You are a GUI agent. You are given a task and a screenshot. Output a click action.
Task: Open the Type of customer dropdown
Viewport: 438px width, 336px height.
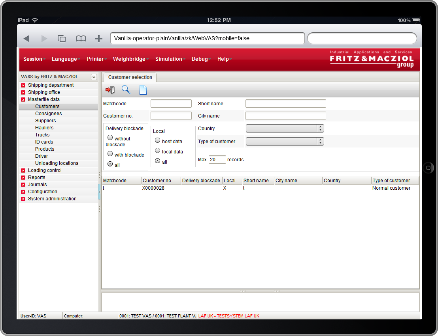pyautogui.click(x=285, y=142)
